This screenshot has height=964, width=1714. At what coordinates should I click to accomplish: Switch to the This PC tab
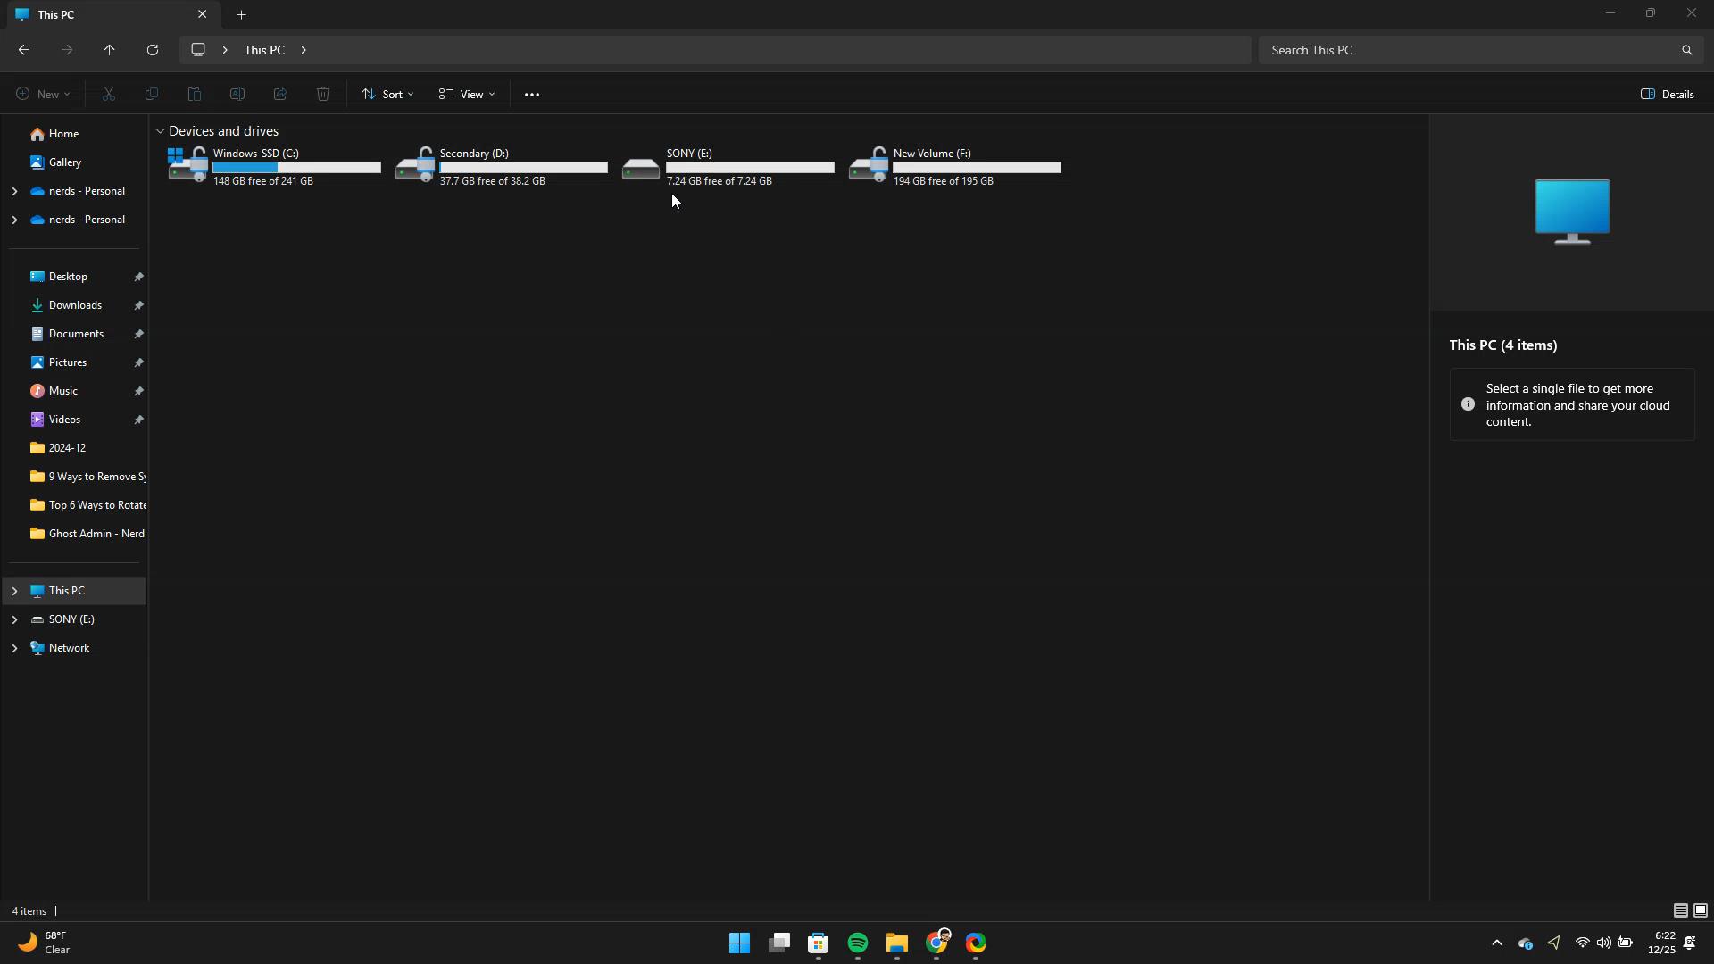point(98,14)
